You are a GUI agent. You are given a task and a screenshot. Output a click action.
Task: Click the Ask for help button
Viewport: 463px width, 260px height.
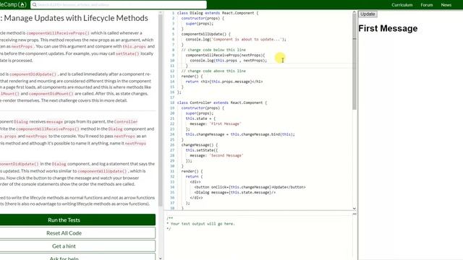click(77, 257)
